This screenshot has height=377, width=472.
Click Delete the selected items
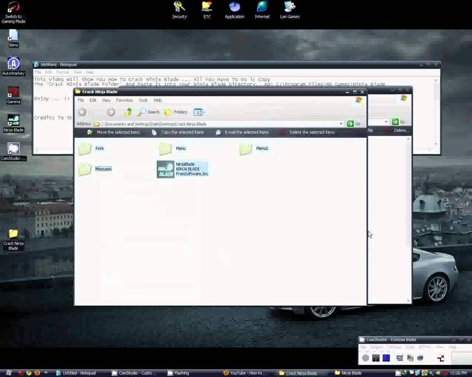(307, 132)
